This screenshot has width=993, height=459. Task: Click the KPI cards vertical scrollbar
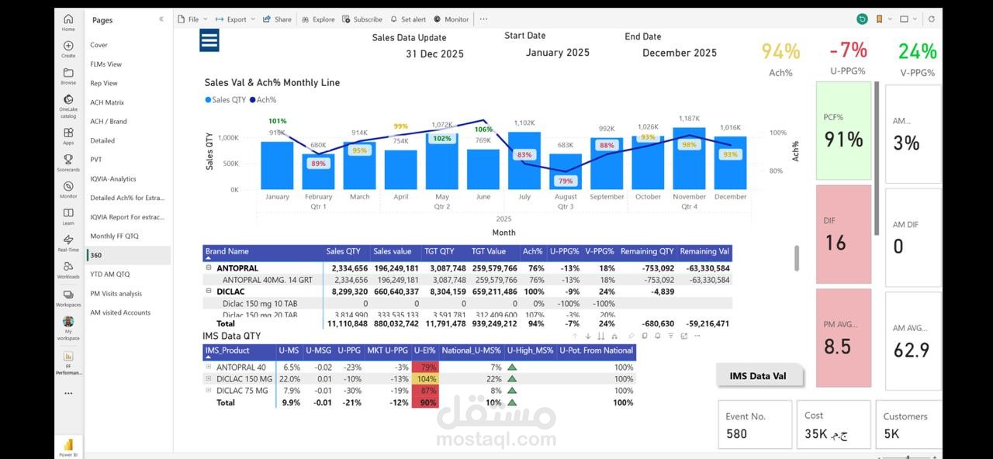click(877, 158)
